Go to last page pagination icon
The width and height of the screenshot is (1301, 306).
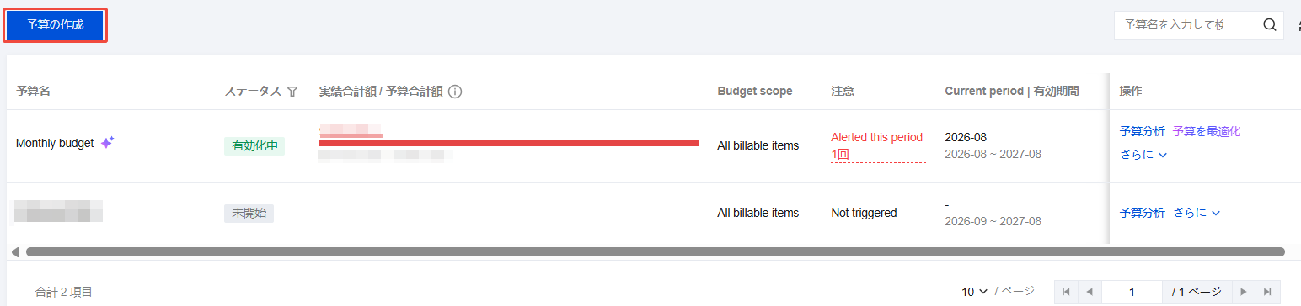(1266, 292)
